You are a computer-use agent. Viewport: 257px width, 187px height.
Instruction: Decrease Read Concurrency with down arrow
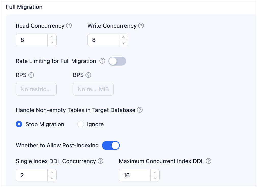[52, 43]
